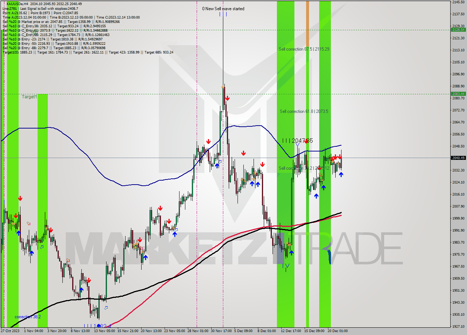The height and width of the screenshot is (335, 467).
Task: Click the '1 Nov 04:00' time label
Action: pyautogui.click(x=34, y=331)
